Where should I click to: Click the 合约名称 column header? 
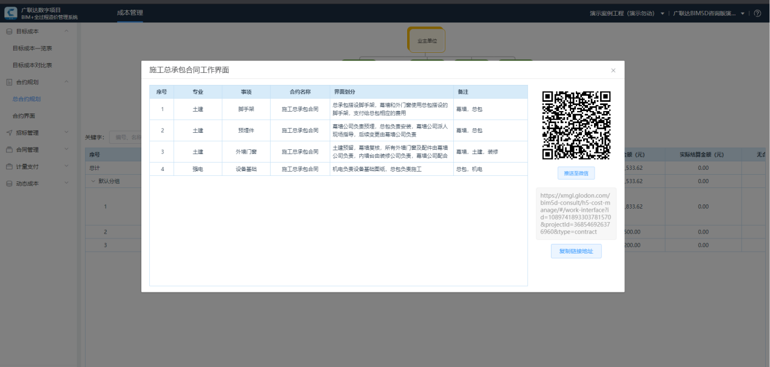pyautogui.click(x=300, y=92)
